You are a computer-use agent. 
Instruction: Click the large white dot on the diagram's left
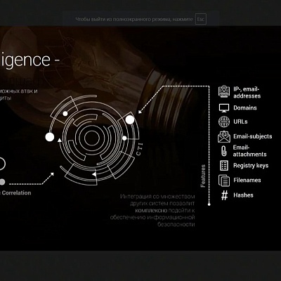pos(50,137)
